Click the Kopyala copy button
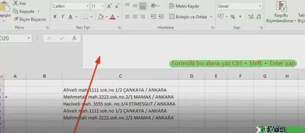The image size is (305, 133). coord(24,11)
